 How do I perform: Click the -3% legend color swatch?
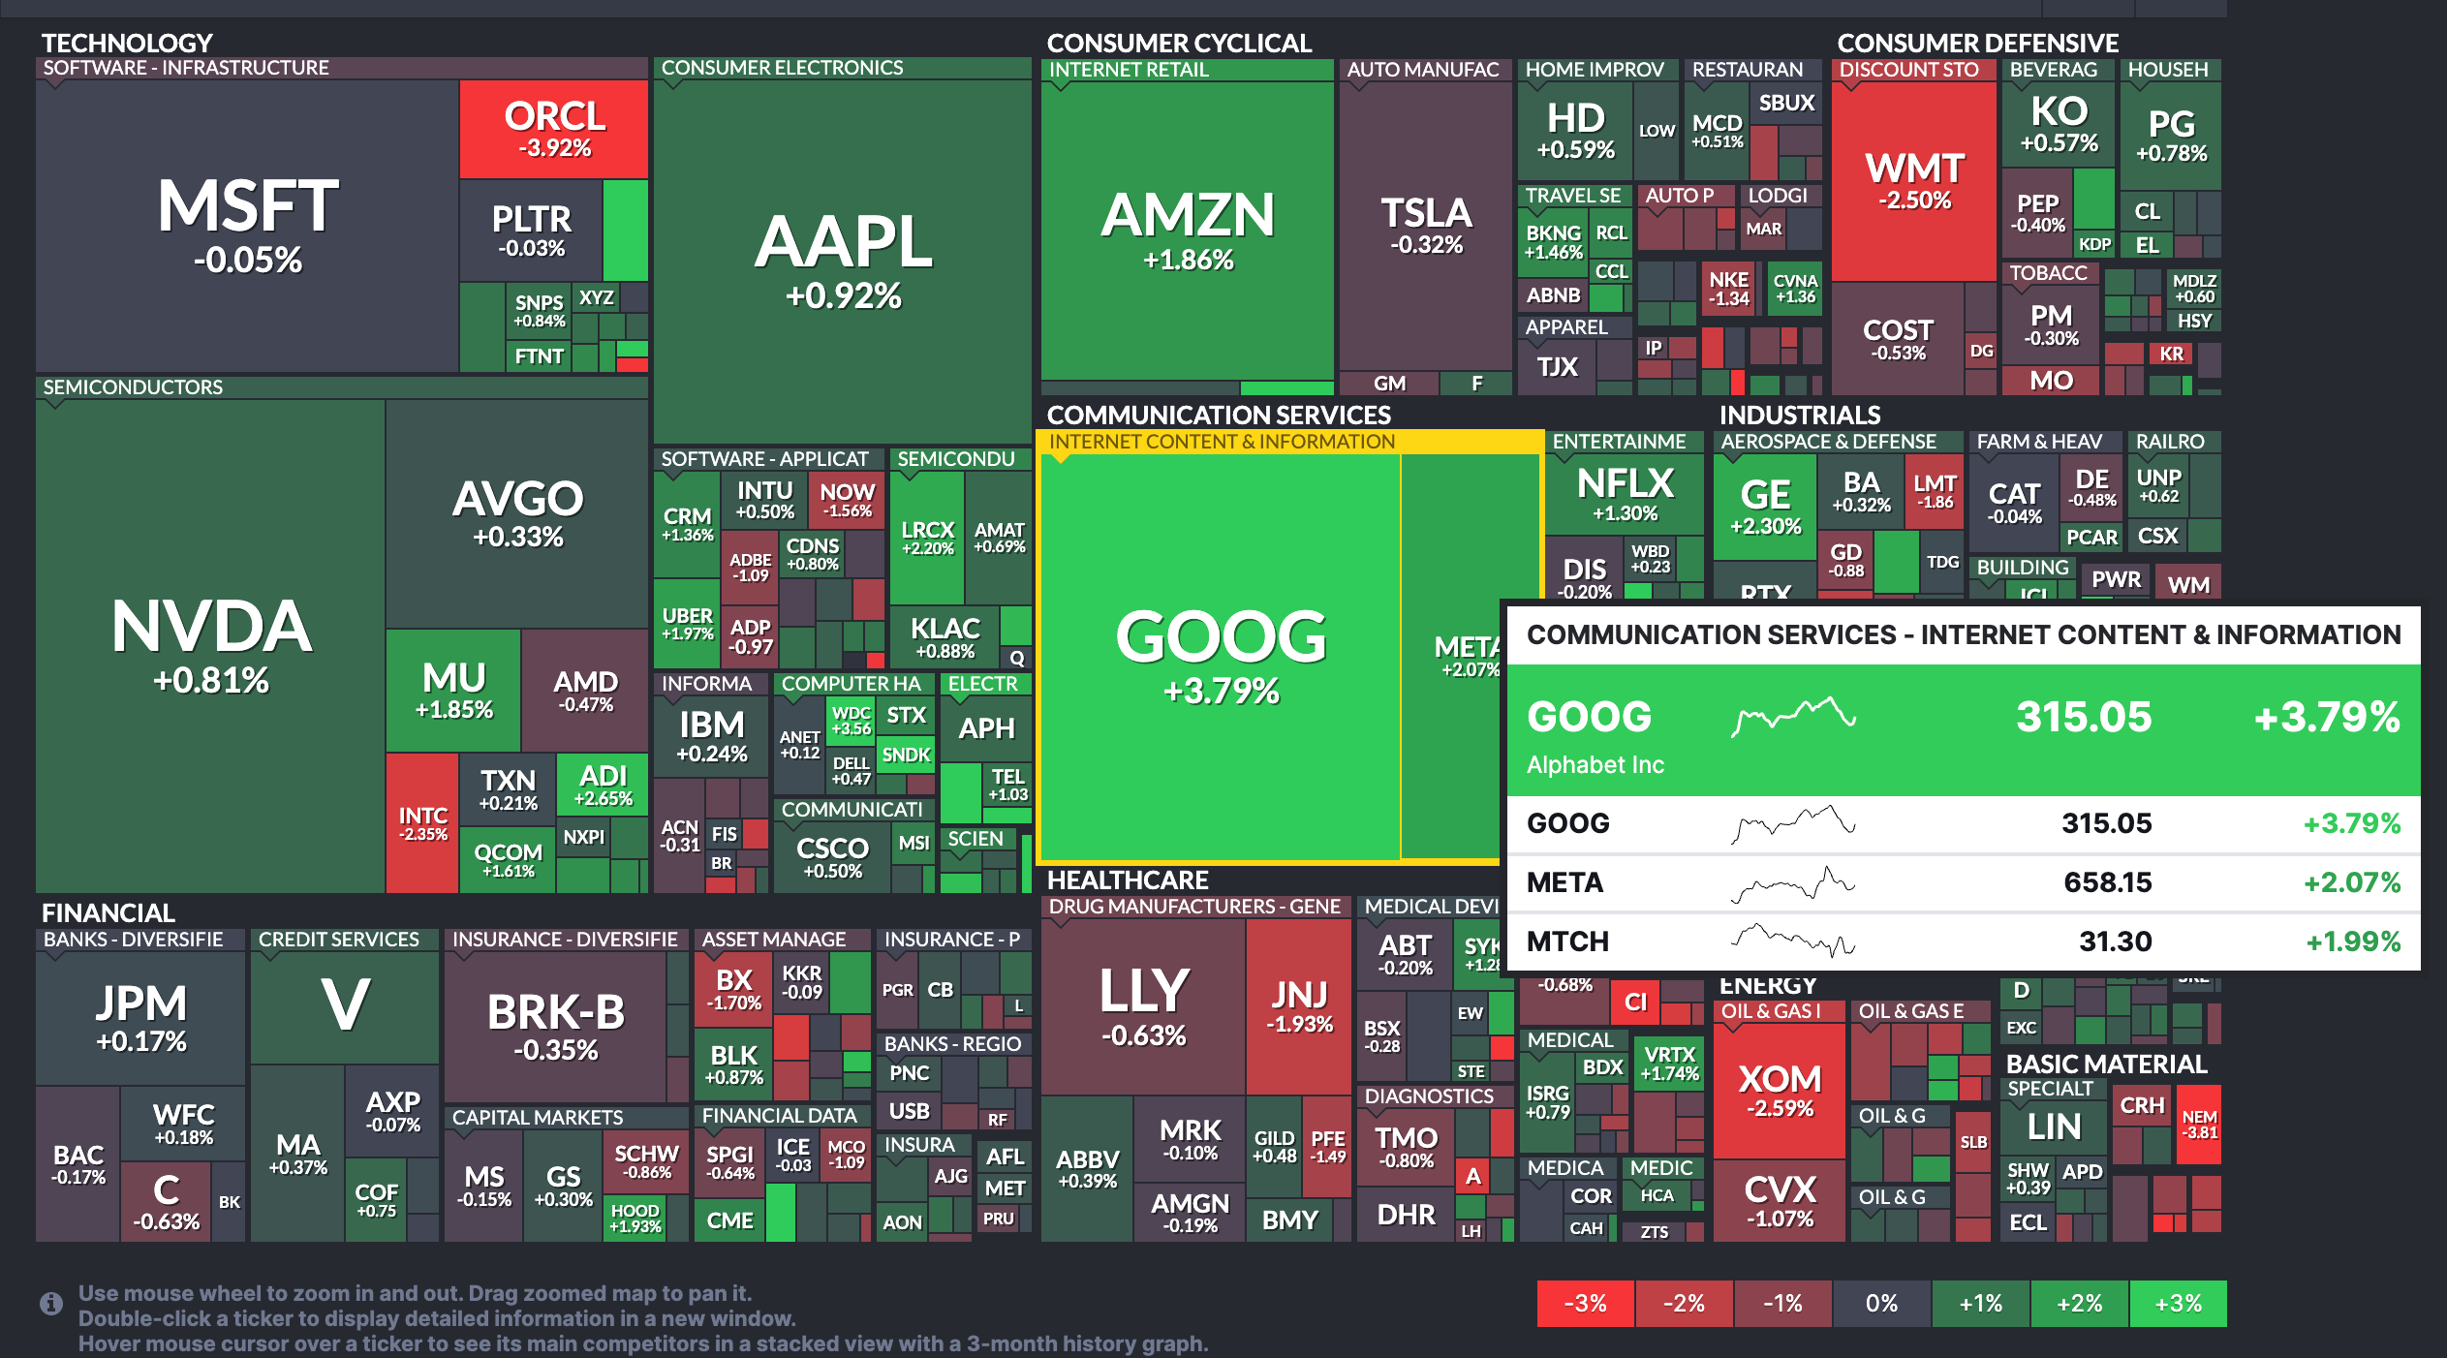1586,1304
